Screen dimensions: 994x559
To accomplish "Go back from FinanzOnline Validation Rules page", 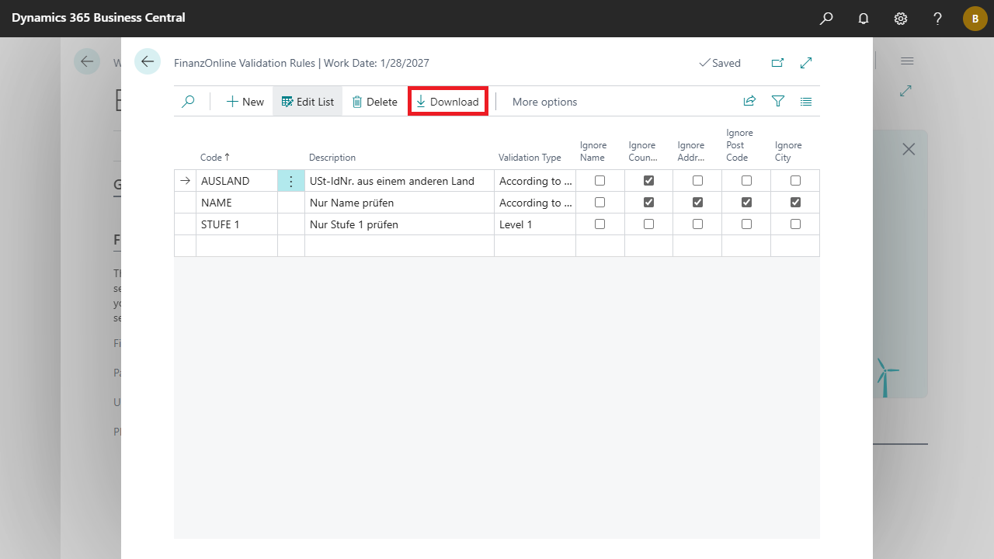I will [148, 61].
